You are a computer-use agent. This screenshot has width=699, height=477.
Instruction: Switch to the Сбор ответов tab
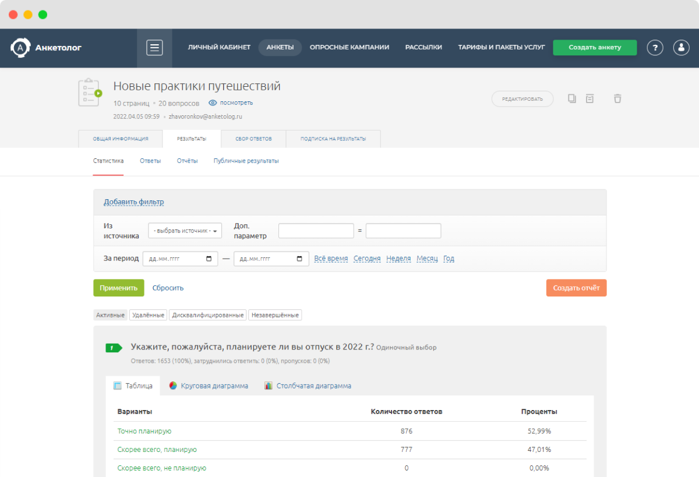pos(253,139)
